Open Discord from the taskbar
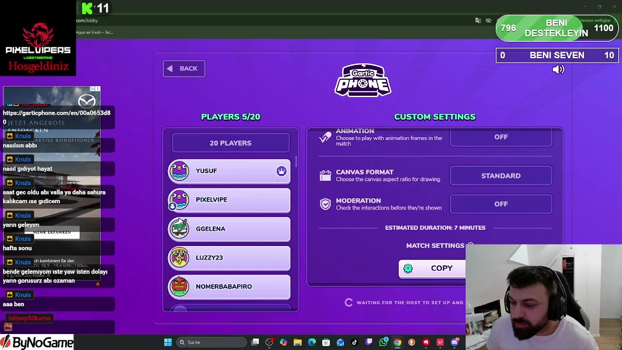 click(x=455, y=342)
